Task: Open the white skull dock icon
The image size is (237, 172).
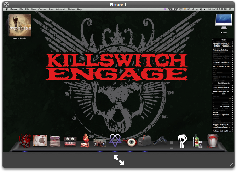Action: tap(182, 141)
